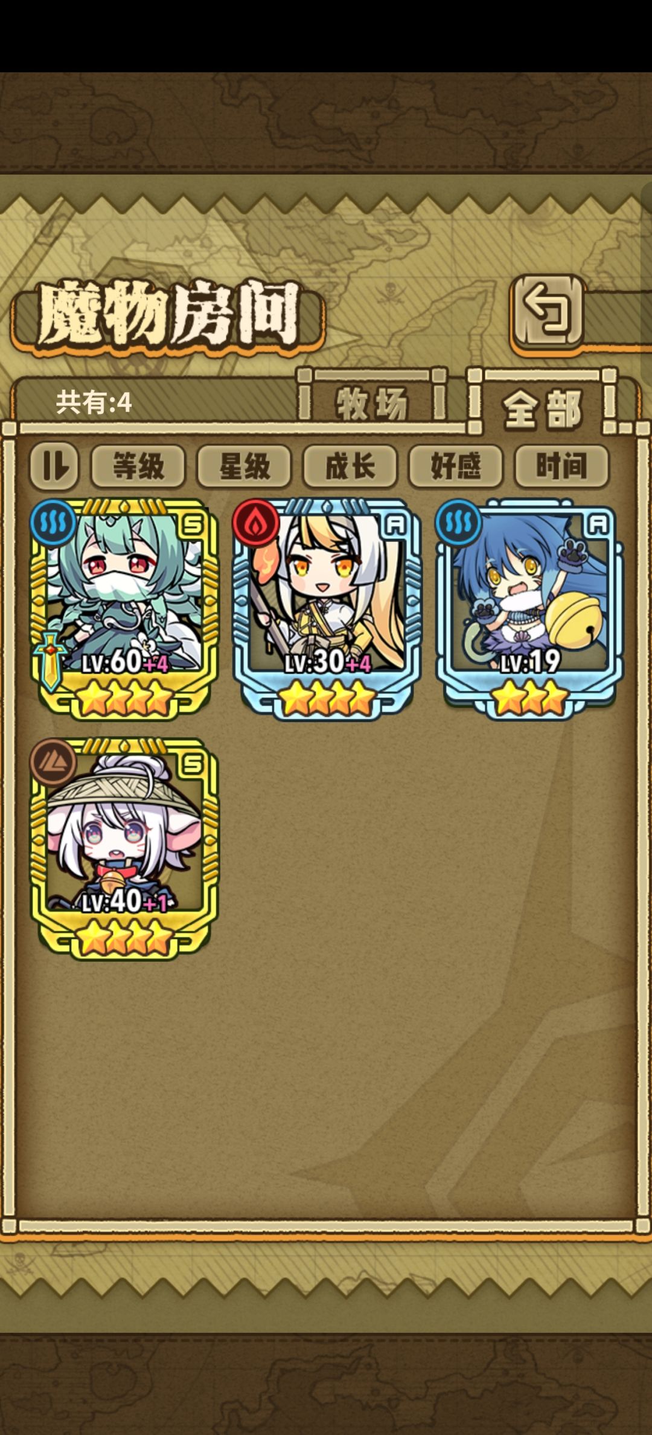The width and height of the screenshot is (652, 1435).
Task: Sort monsters by 好感
Action: coord(456,466)
